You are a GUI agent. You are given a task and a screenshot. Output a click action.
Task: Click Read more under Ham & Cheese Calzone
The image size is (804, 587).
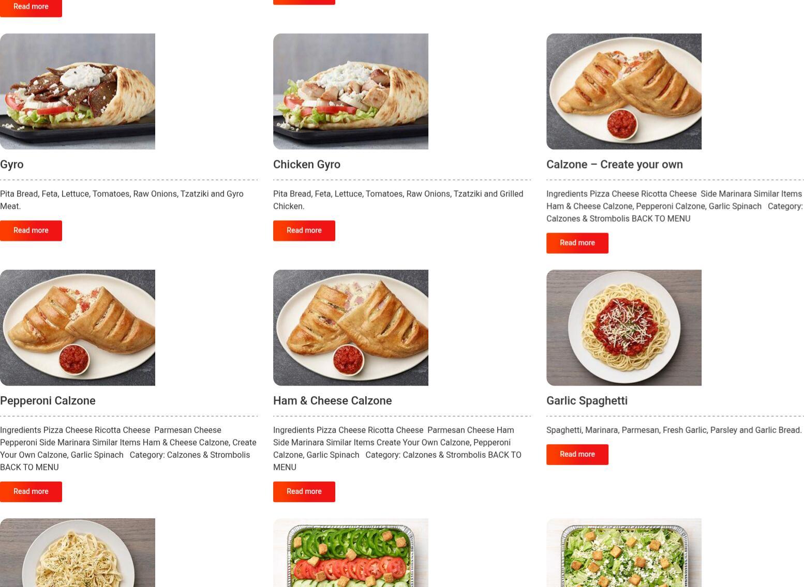click(304, 491)
